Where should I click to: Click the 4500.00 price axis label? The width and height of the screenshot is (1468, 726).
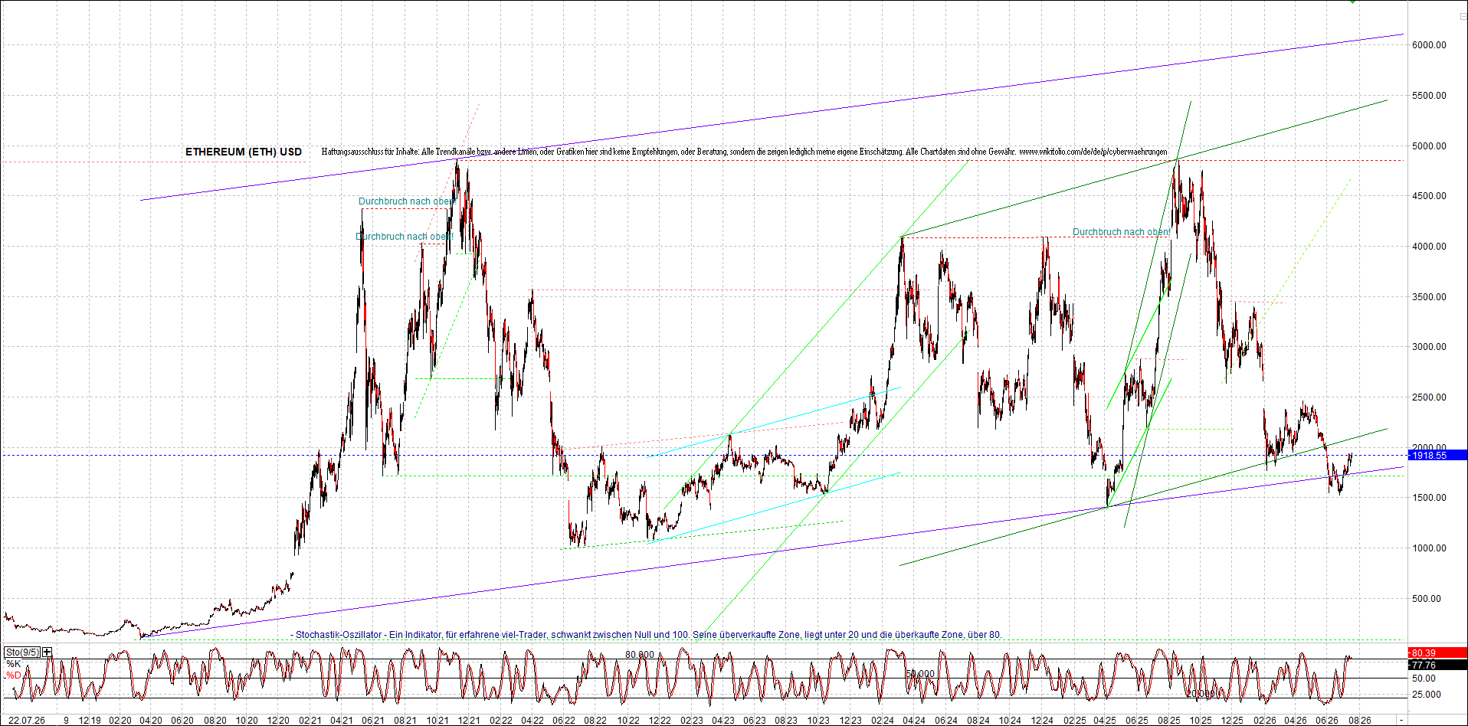click(x=1429, y=196)
